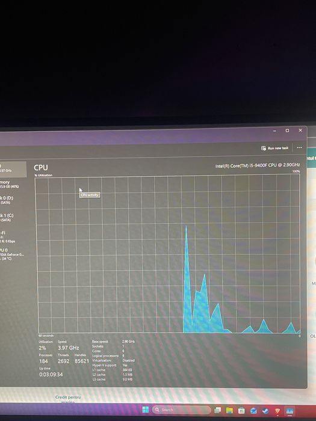Click the Task Manager taskbar icon
The height and width of the screenshot is (421, 316).
coord(290,411)
